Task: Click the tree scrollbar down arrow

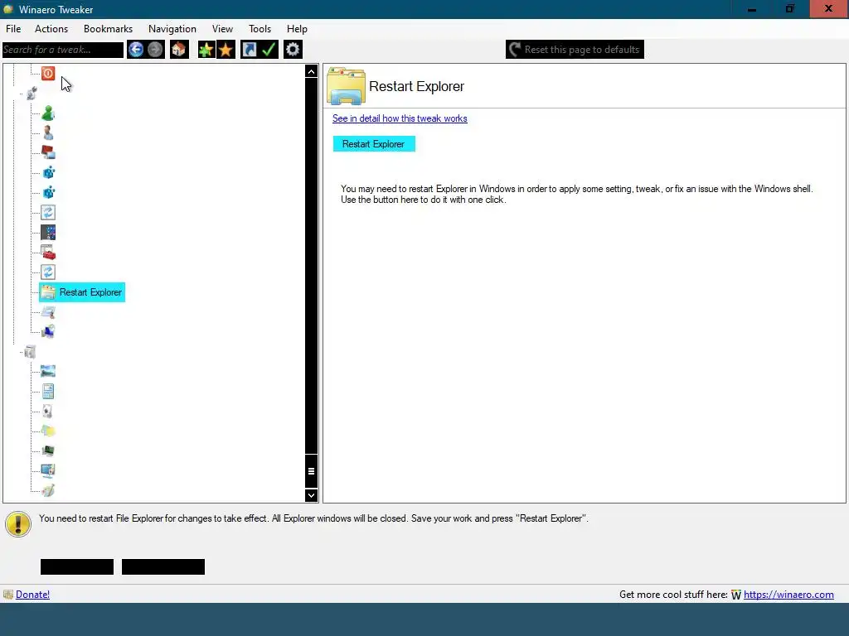Action: pos(312,495)
